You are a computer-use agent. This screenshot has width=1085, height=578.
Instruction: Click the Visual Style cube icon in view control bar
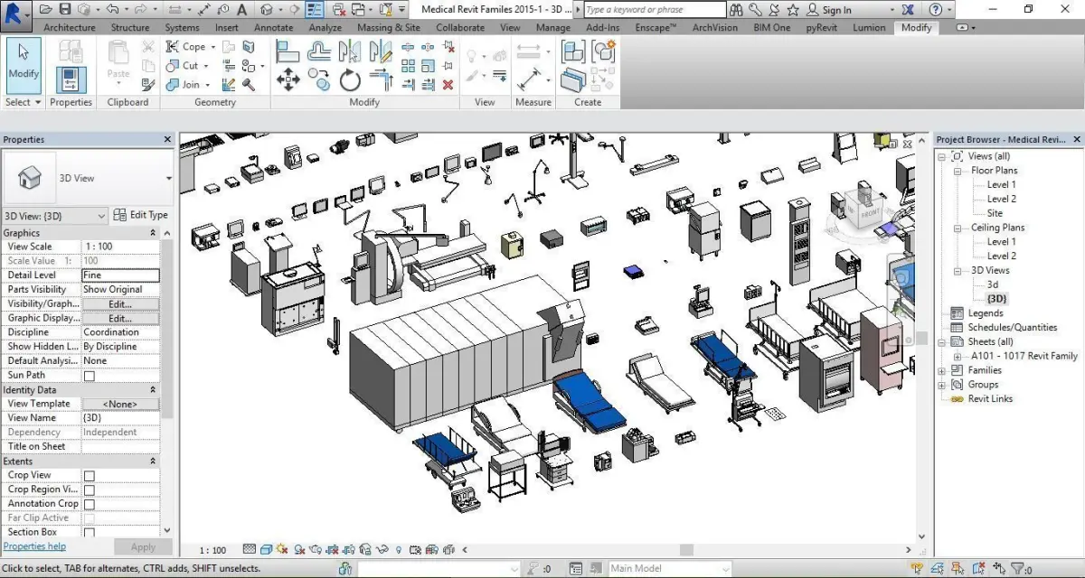click(267, 549)
